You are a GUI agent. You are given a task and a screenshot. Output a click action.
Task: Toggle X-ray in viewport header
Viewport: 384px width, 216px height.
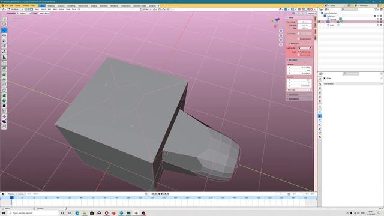tap(299, 10)
